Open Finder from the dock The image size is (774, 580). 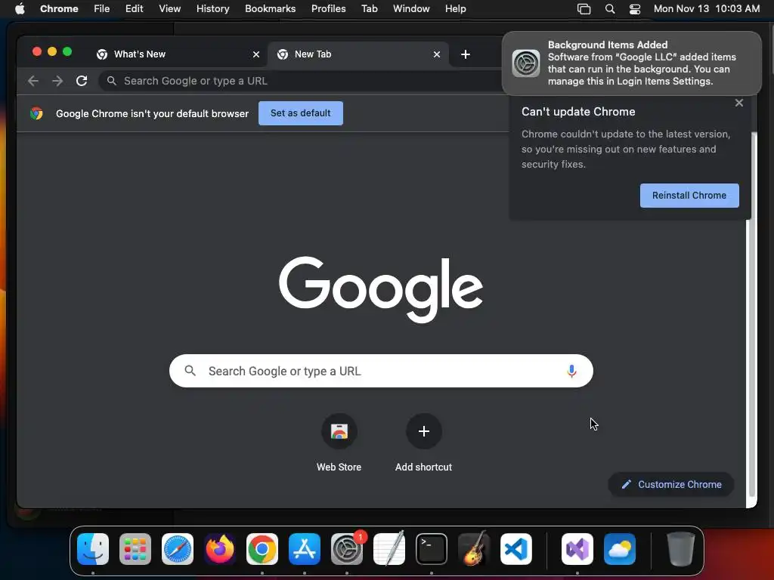pyautogui.click(x=93, y=549)
